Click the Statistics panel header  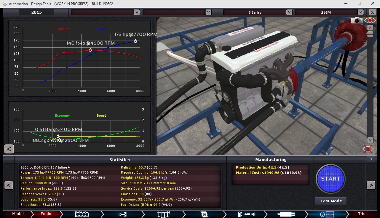point(119,160)
